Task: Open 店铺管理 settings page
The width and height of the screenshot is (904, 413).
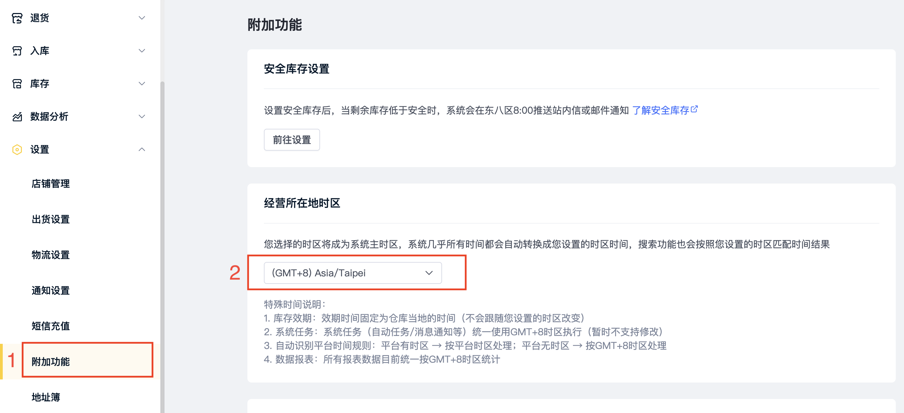Action: click(50, 184)
